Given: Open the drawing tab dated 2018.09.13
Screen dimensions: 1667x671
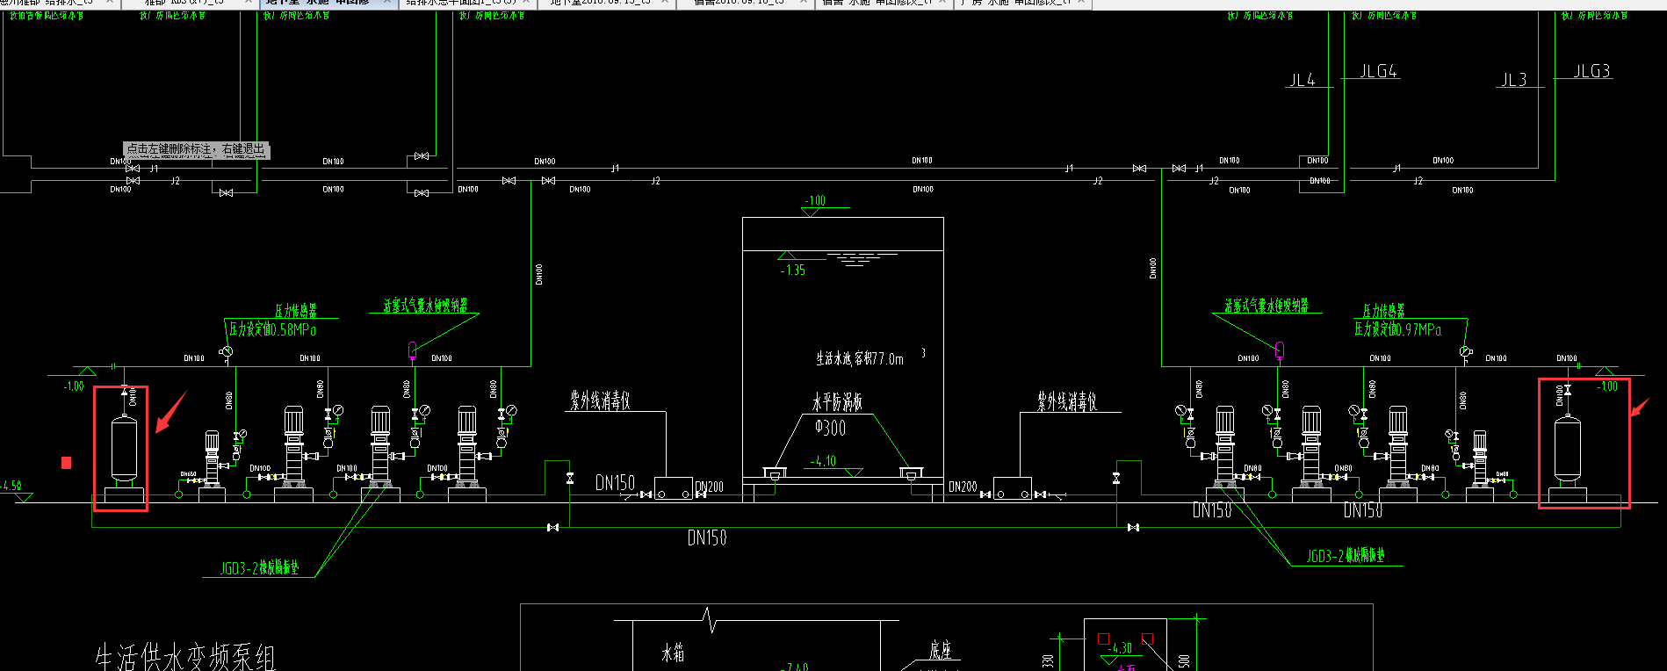Looking at the screenshot, I should point(606,4).
